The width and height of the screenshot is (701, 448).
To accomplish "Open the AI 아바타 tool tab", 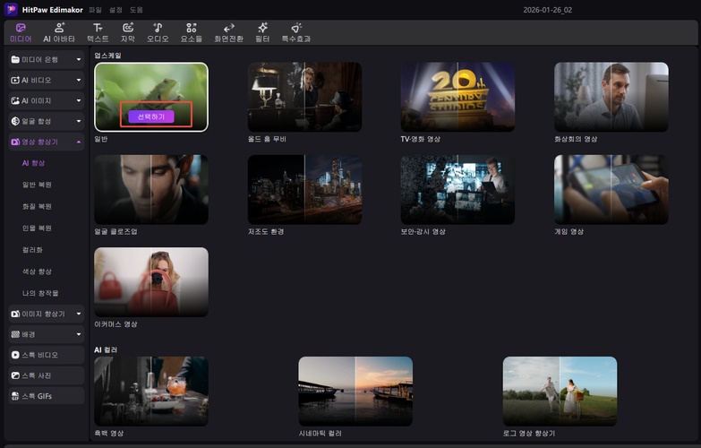I will point(59,32).
